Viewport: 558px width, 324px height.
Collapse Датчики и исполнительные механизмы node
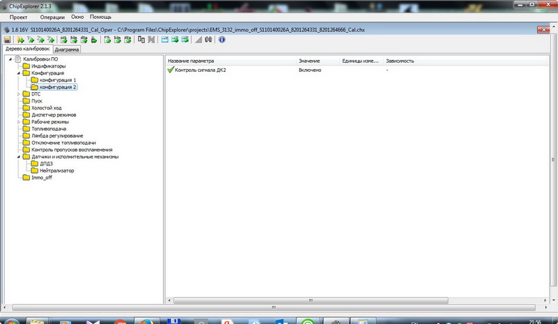coord(18,157)
